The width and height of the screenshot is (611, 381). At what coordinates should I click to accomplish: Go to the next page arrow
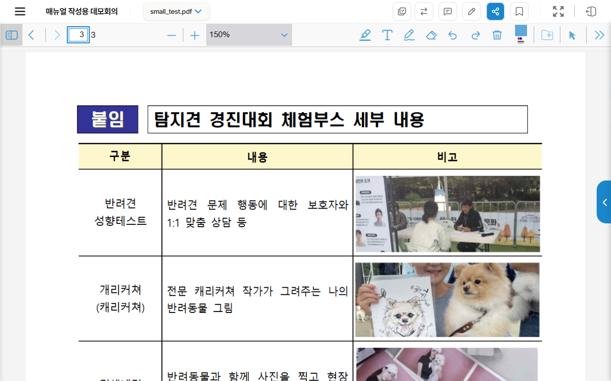57,35
